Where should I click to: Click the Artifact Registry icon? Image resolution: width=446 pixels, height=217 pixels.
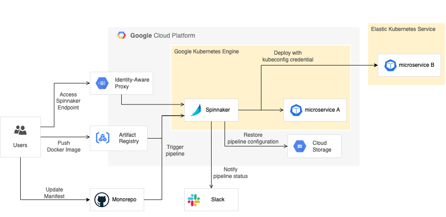(102, 138)
